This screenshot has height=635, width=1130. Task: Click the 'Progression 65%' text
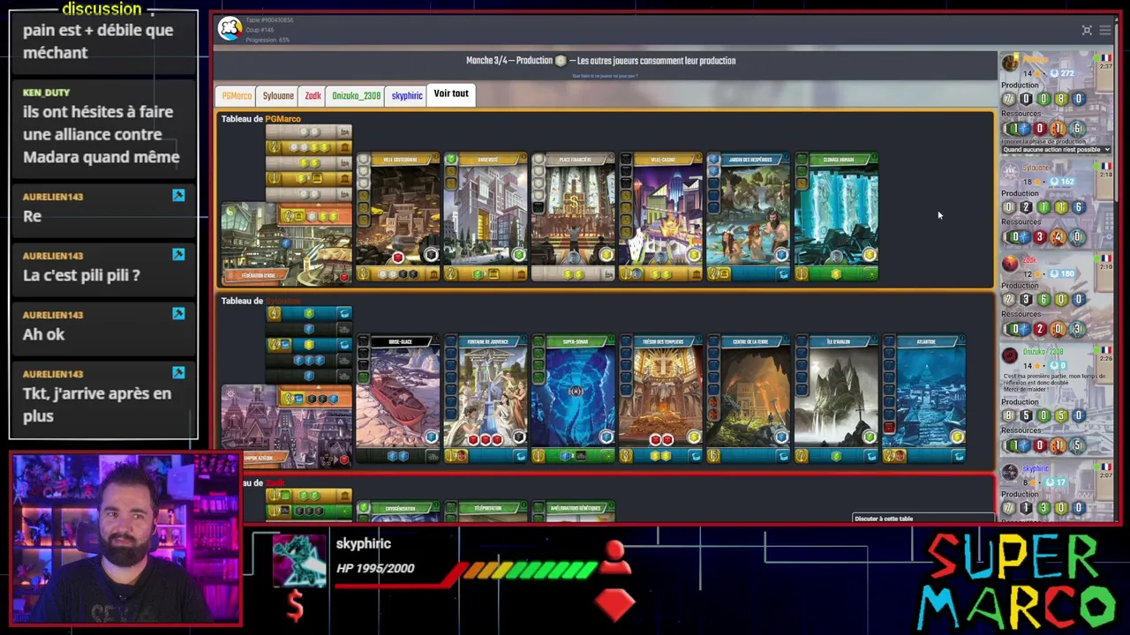point(267,40)
